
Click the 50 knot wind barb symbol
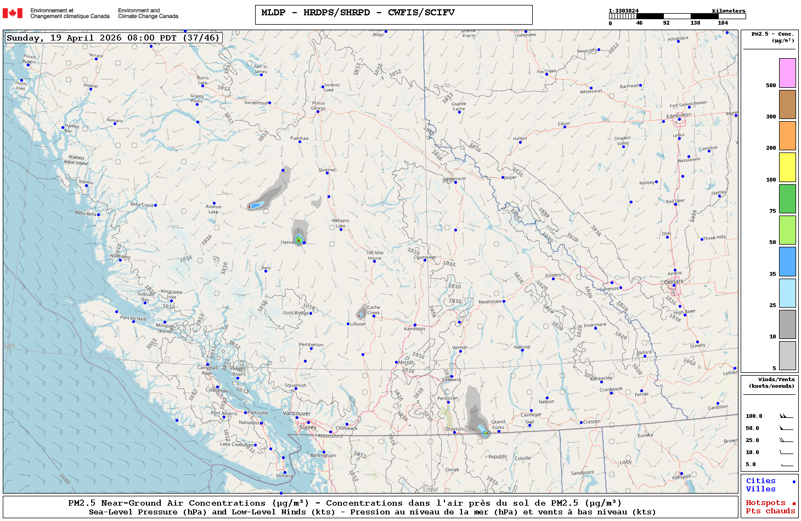click(786, 428)
